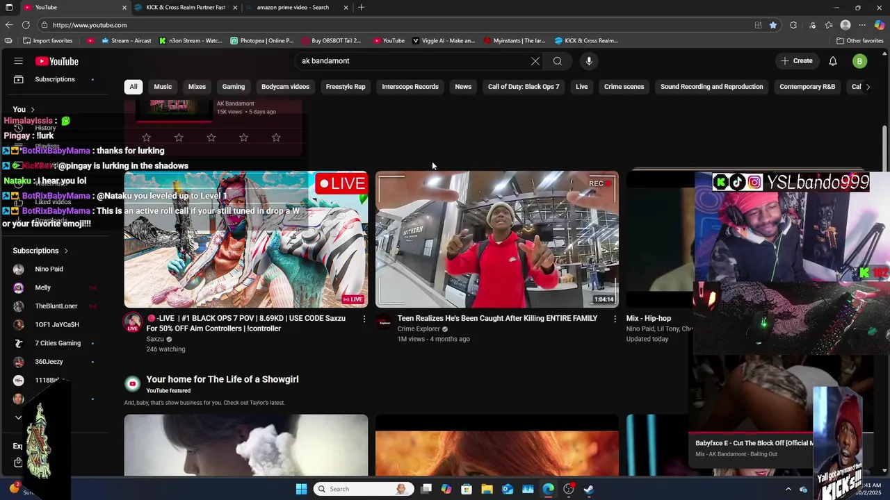This screenshot has width=890, height=500.
Task: Open Mix - Hip-hop playlist title
Action: [649, 318]
